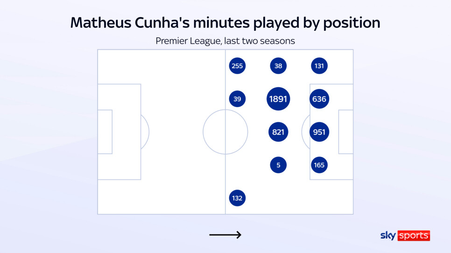Image resolution: width=451 pixels, height=253 pixels.
Task: Click the left penalty area arc
Action: 146,132
